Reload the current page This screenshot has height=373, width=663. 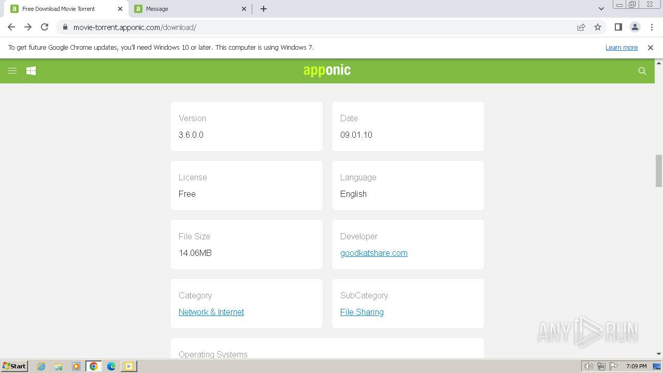click(45, 27)
